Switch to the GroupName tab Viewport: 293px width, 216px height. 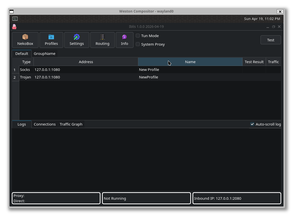coord(44,54)
